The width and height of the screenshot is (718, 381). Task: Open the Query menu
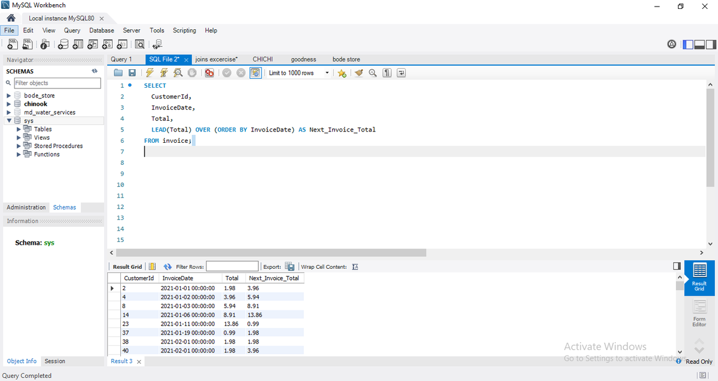tap(72, 30)
